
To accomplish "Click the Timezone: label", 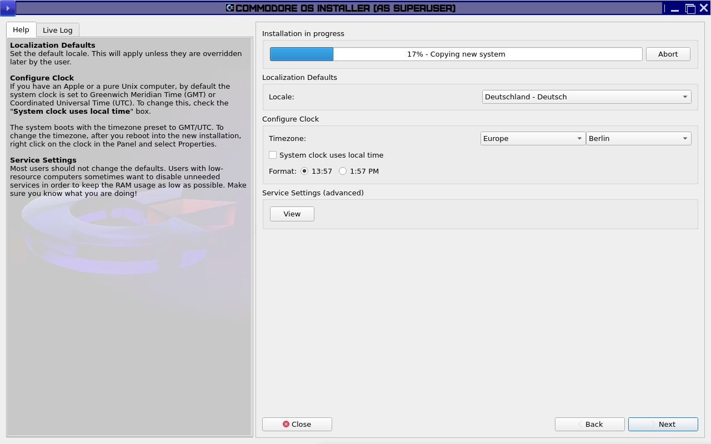I will (287, 138).
